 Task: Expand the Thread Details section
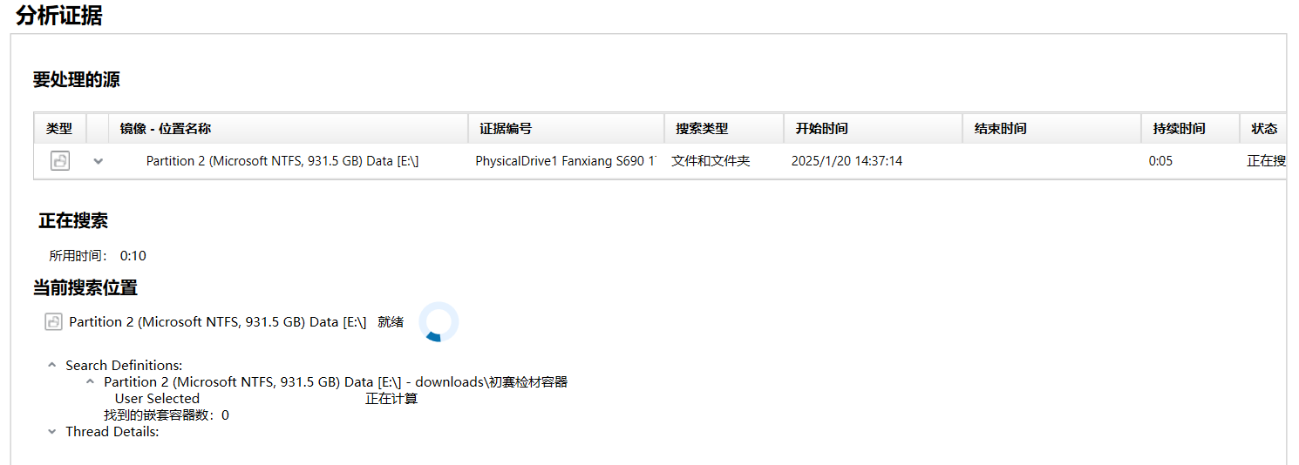pos(52,432)
